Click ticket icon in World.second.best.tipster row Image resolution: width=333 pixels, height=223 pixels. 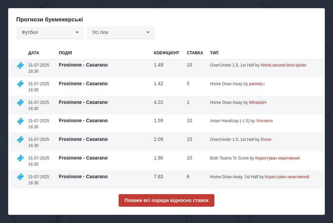[20, 66]
